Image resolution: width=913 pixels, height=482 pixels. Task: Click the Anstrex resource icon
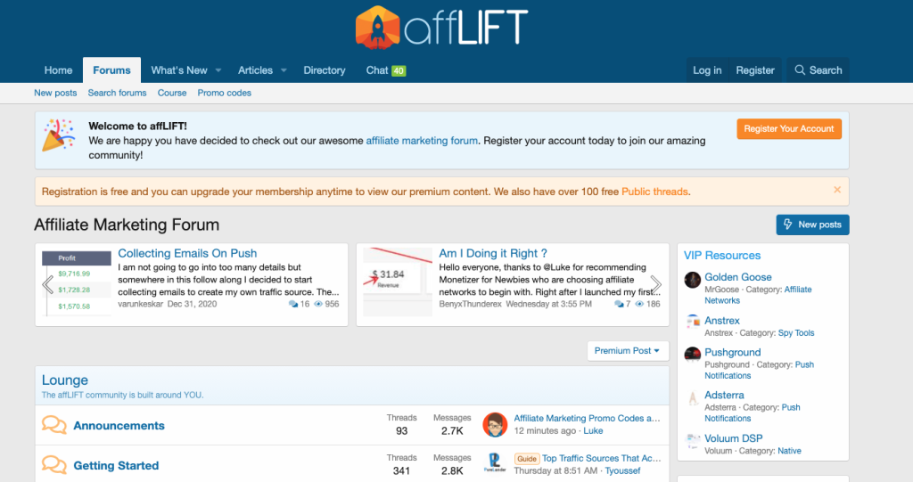(x=692, y=322)
